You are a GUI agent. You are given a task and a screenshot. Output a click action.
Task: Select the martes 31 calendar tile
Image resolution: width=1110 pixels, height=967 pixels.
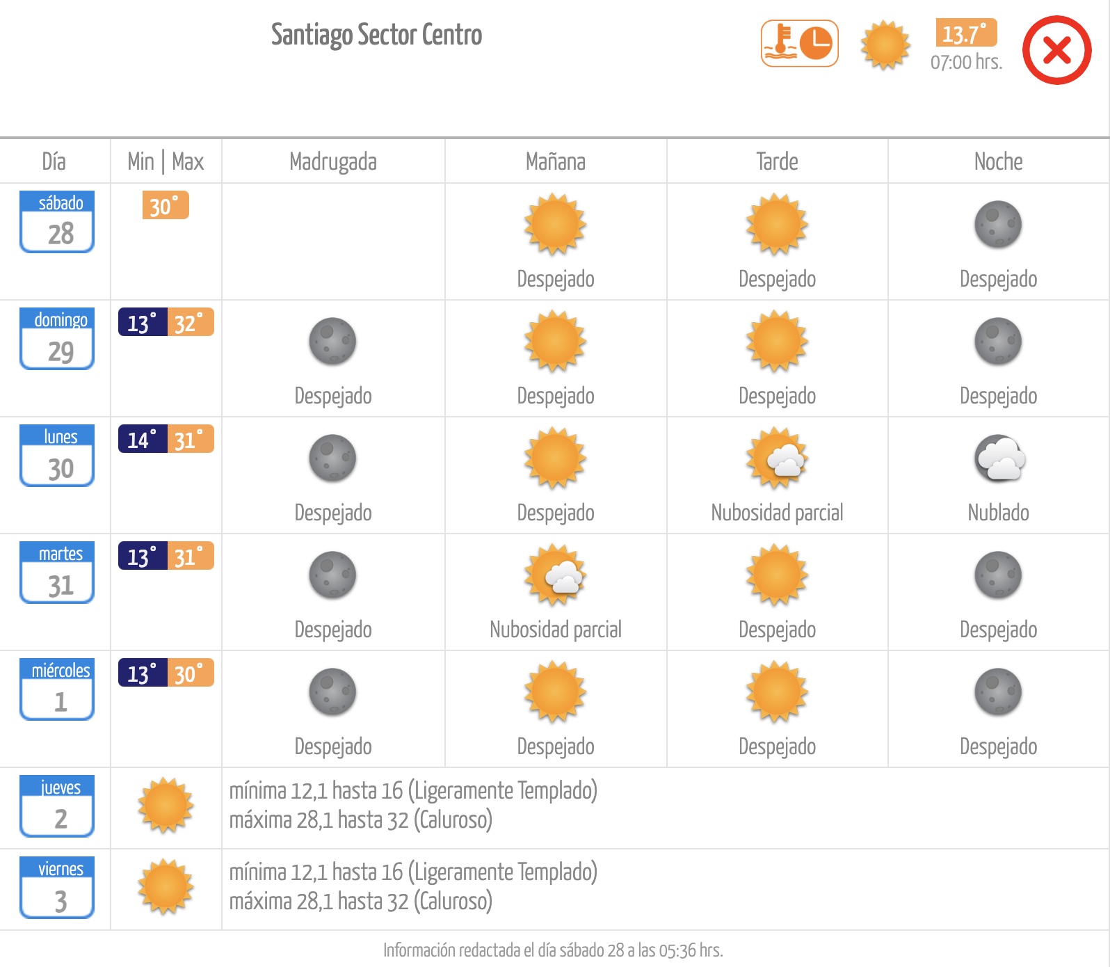[57, 573]
